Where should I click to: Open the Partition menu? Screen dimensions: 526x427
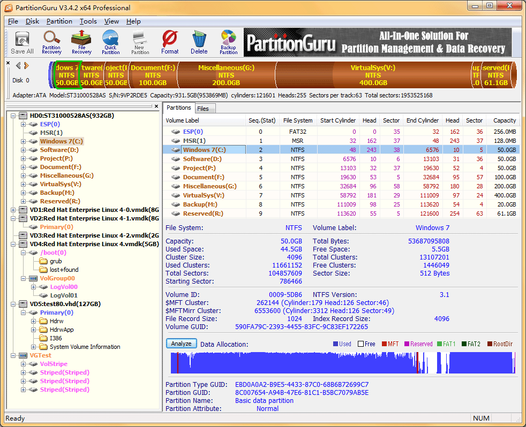tap(59, 21)
